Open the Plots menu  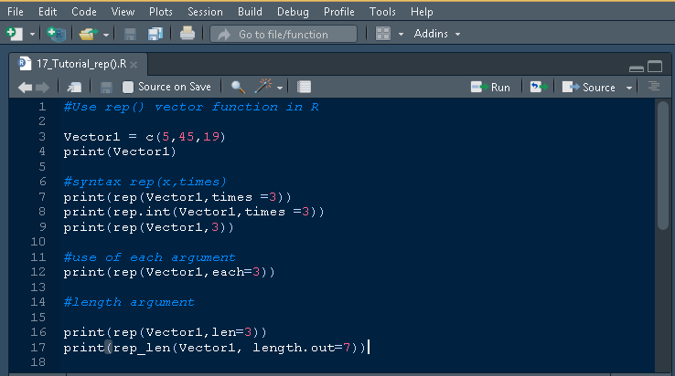tap(161, 12)
